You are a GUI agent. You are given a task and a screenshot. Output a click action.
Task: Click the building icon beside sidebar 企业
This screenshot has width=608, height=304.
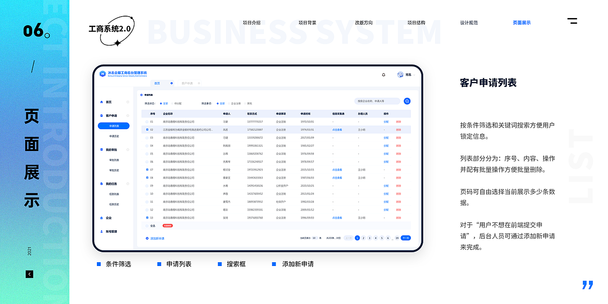[x=101, y=218]
